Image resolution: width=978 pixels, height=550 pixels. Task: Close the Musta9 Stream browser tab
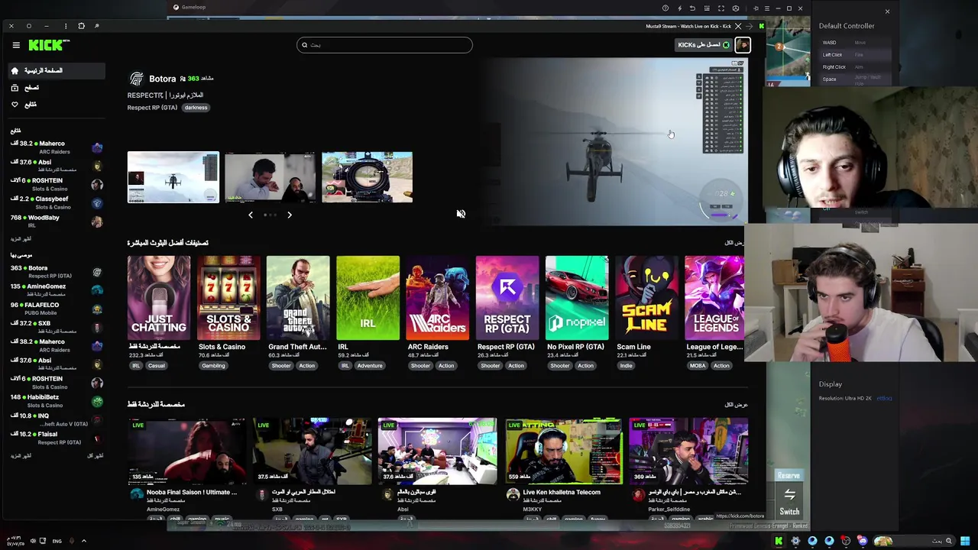click(738, 26)
